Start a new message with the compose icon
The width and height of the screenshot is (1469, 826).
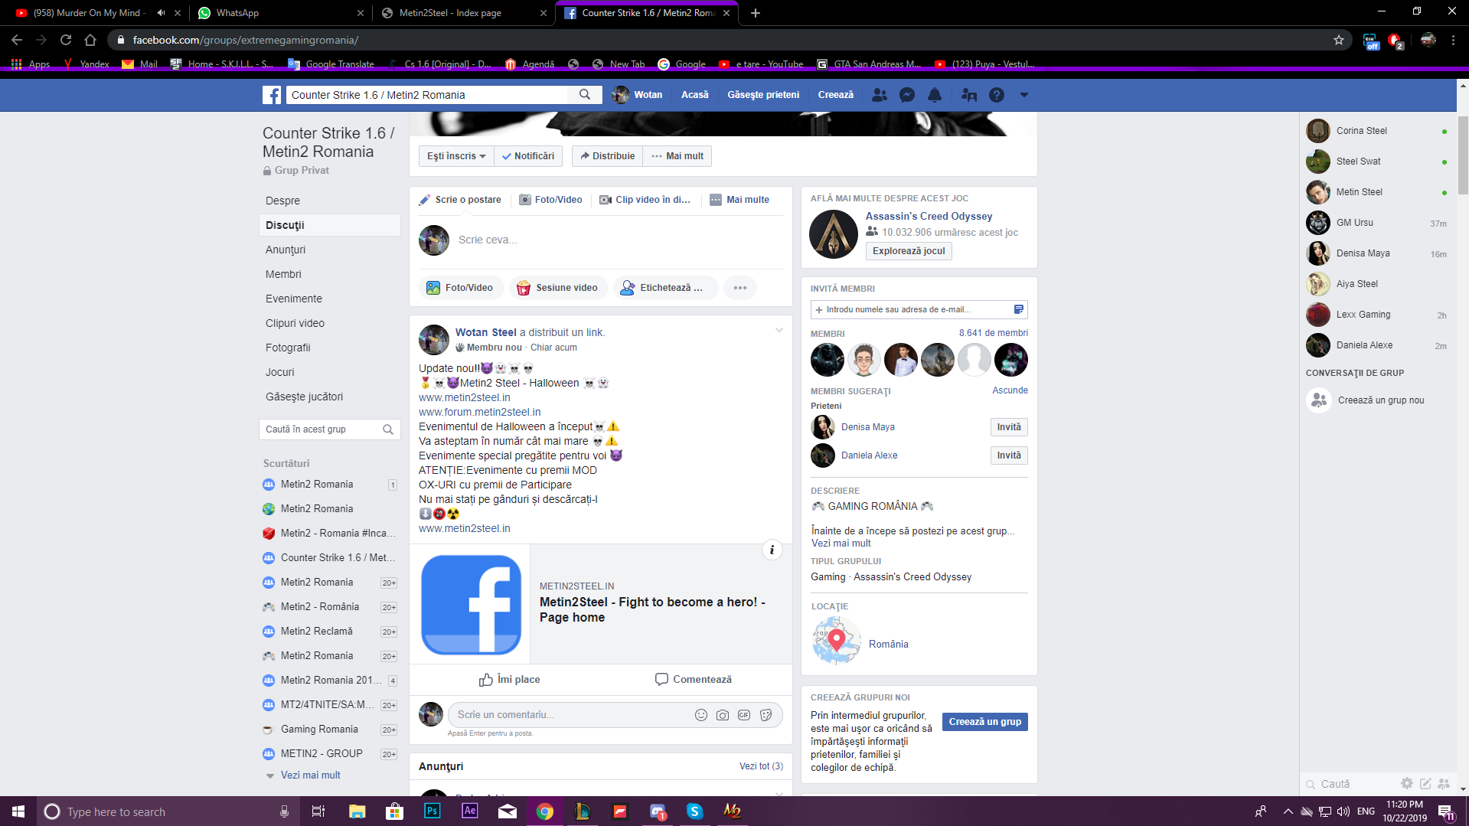click(1425, 783)
